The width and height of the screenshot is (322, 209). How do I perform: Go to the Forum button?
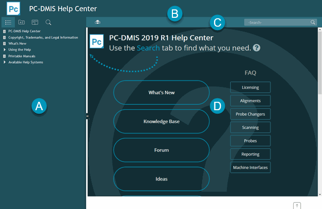[x=161, y=150]
